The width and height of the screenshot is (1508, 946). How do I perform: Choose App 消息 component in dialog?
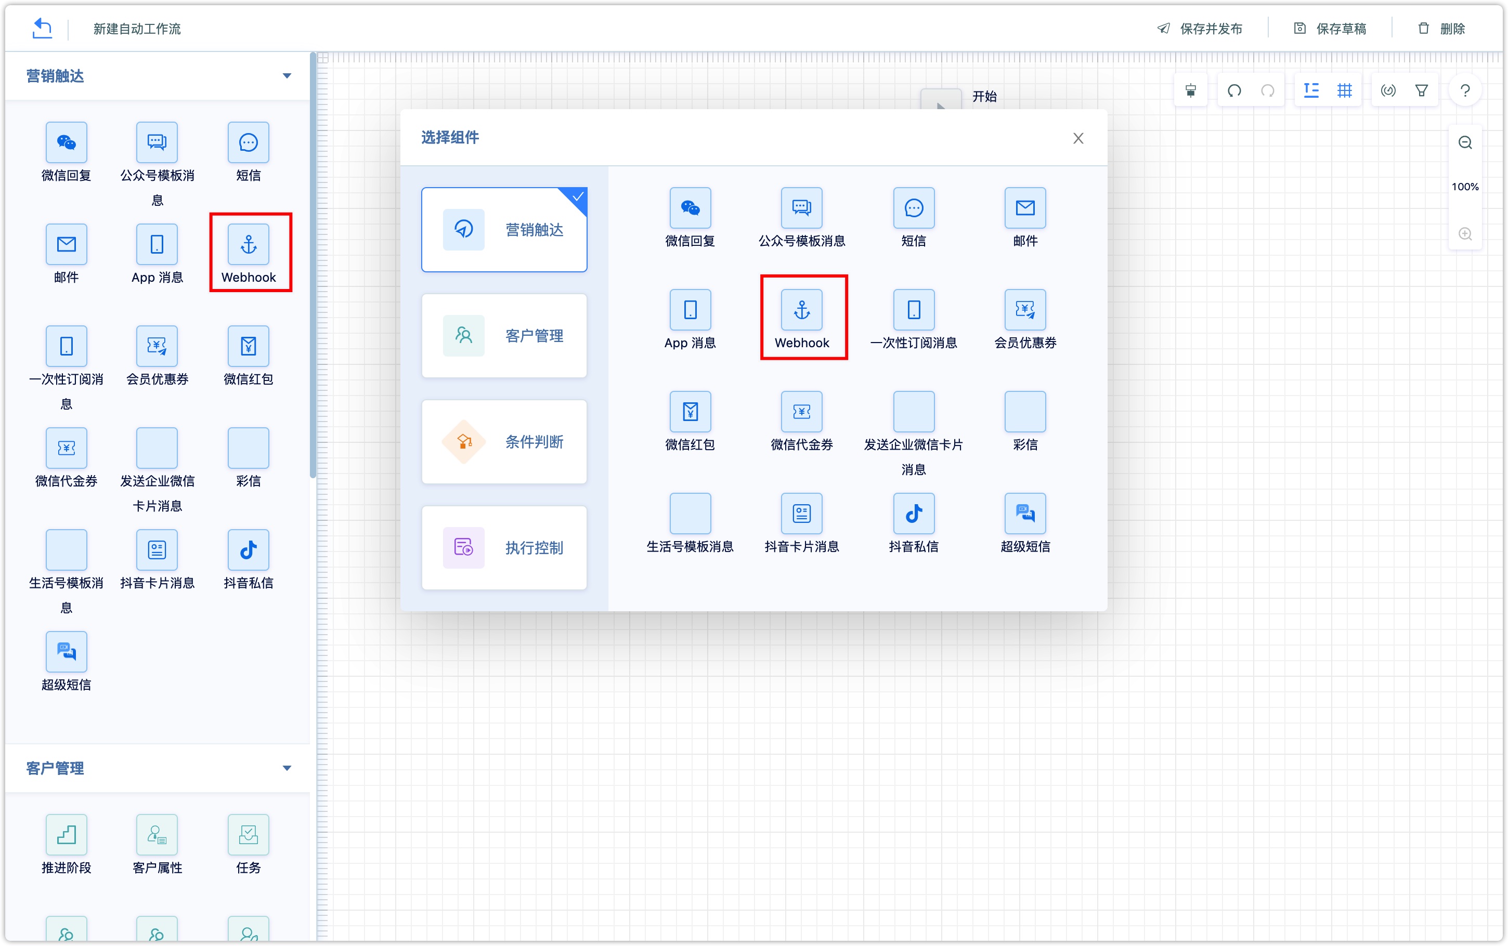(690, 310)
